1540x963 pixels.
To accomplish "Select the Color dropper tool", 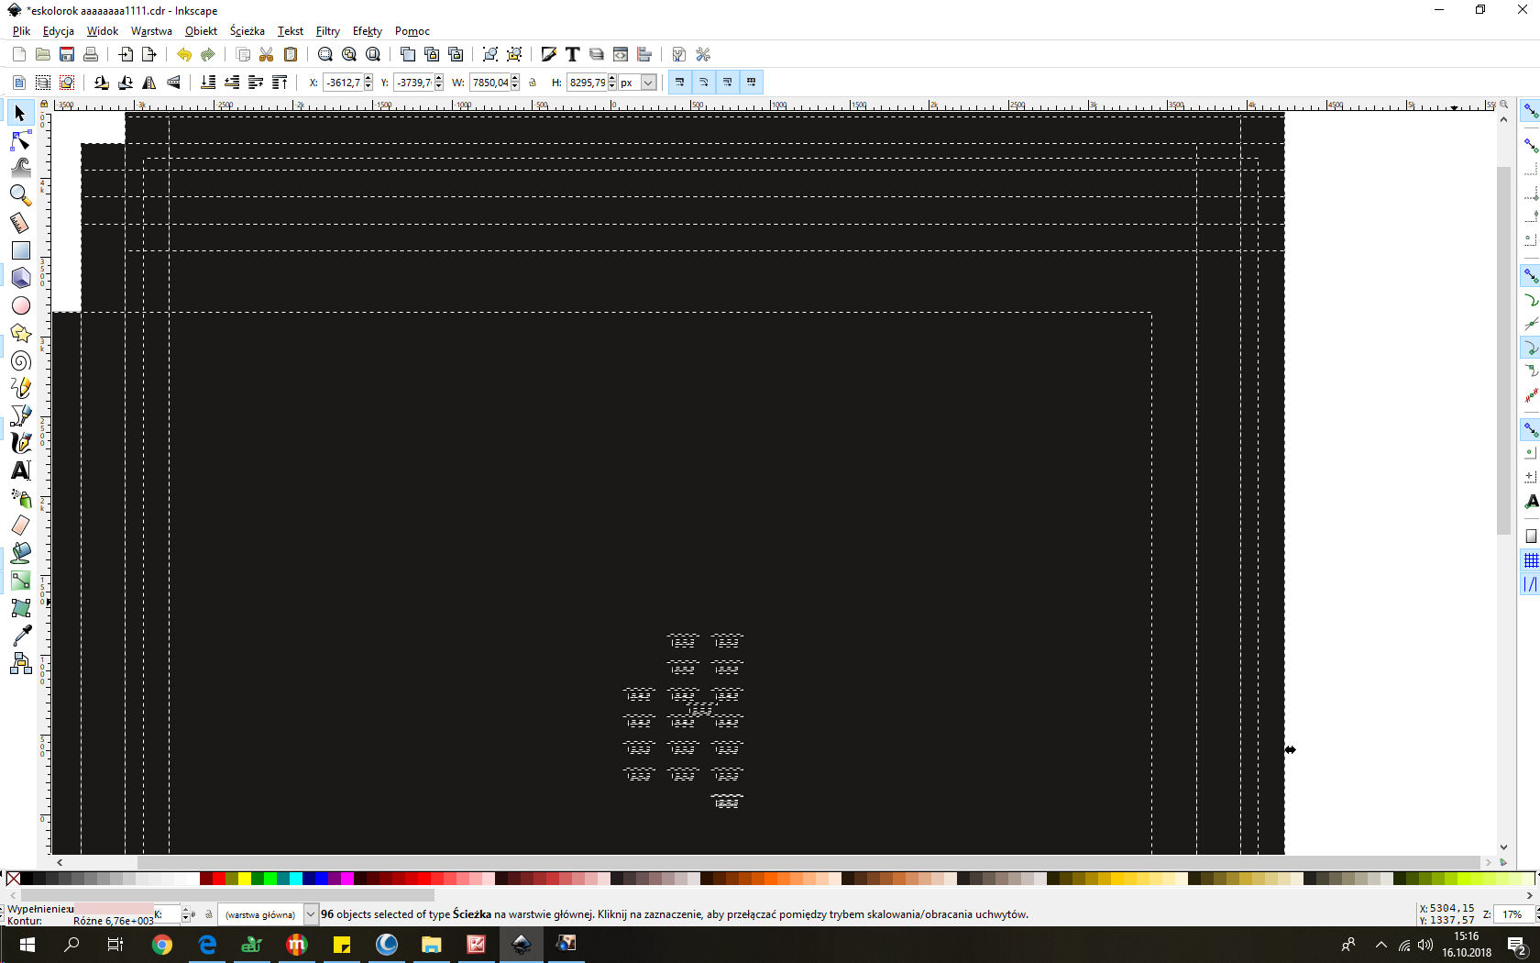I will point(20,636).
